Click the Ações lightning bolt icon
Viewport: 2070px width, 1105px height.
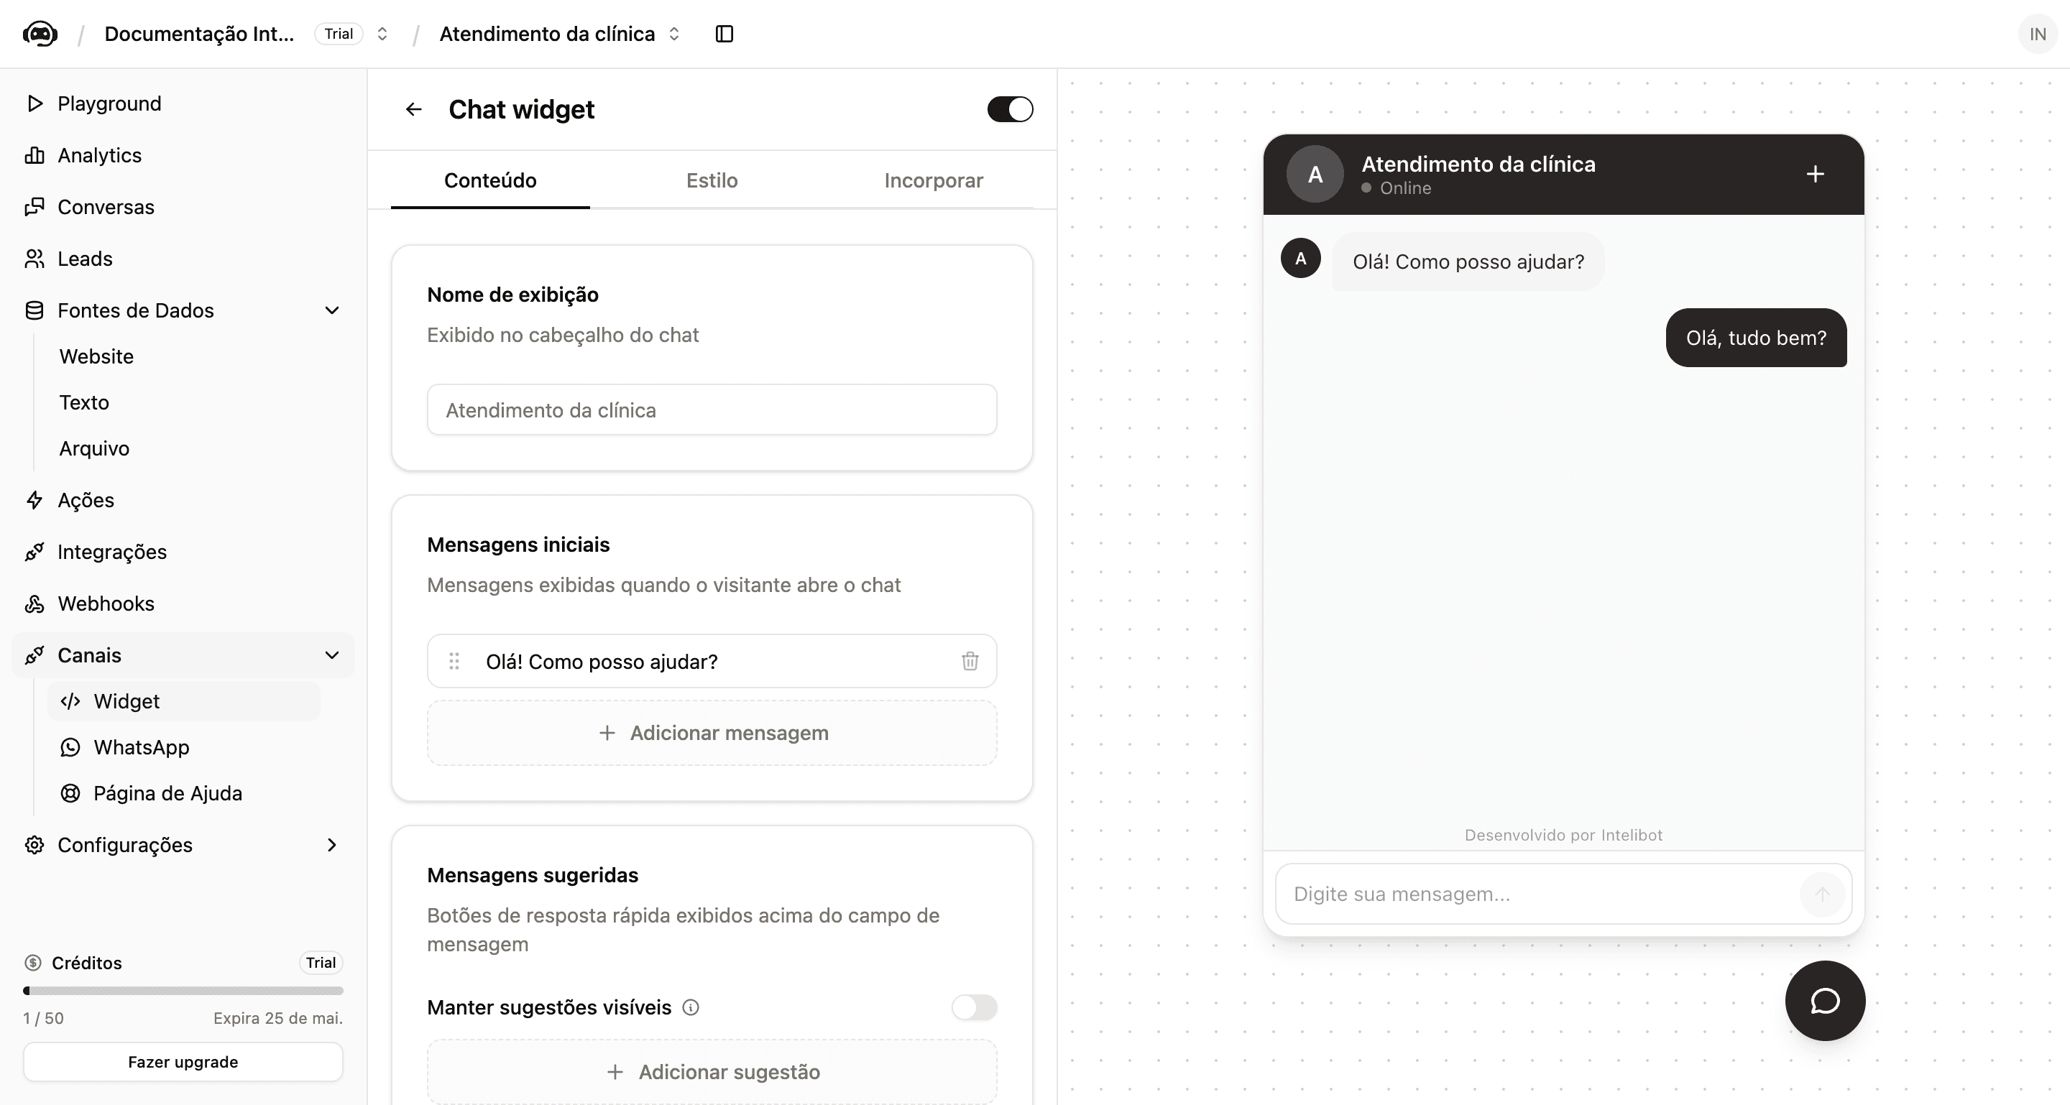34,500
